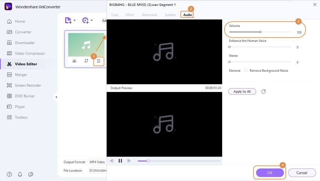Viewport: 320px width, 181px height.
Task: Click the scissors trim icon on thumbnail
Action: click(74, 61)
